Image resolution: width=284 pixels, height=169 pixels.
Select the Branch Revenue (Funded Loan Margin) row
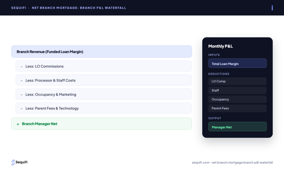click(x=102, y=52)
